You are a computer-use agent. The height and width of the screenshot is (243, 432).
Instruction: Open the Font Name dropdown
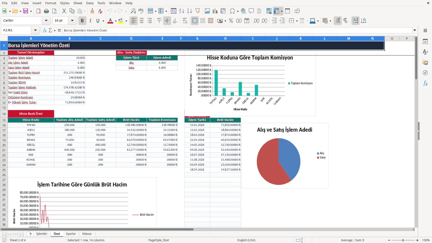pos(46,21)
